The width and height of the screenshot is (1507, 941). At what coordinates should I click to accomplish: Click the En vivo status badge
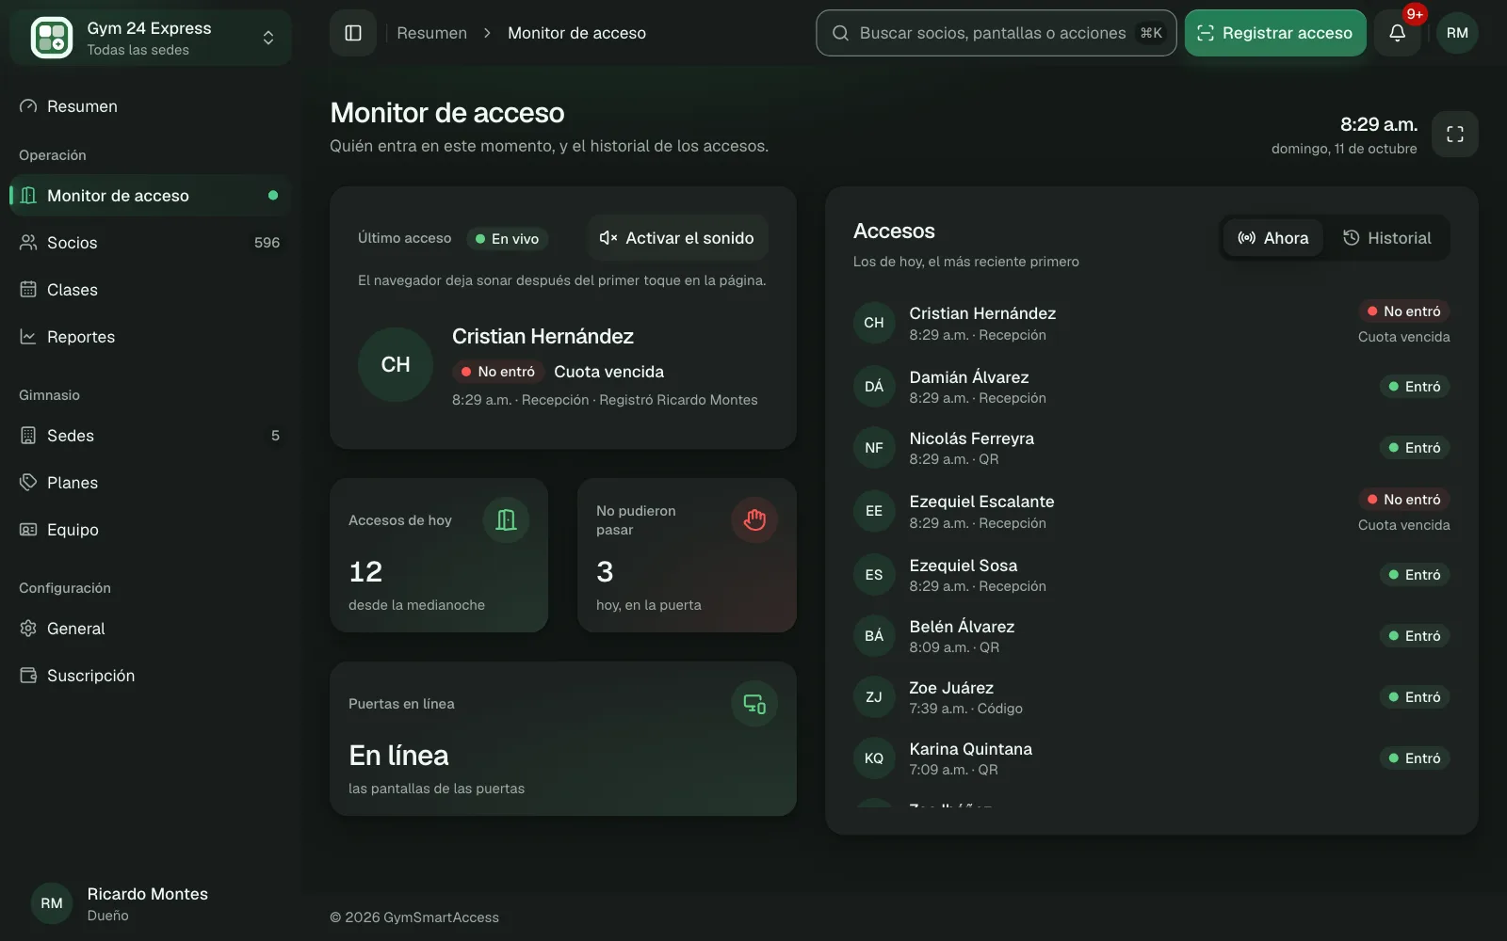click(508, 239)
